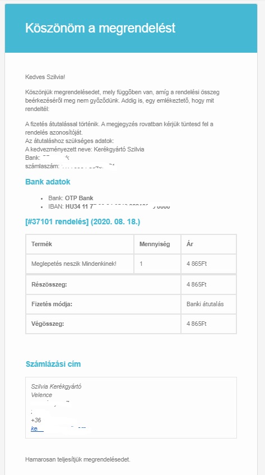
Task: Click the IBAN HU34 account line
Action: 109,207
